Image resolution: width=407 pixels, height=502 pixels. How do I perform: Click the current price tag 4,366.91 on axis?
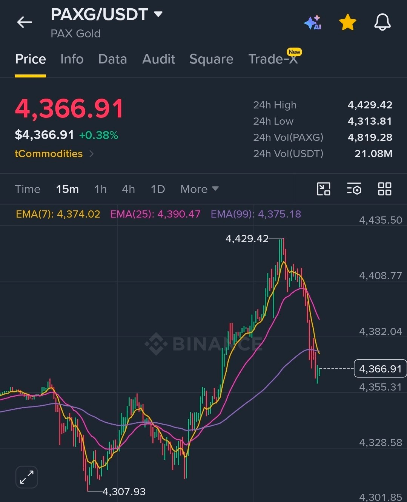[380, 369]
